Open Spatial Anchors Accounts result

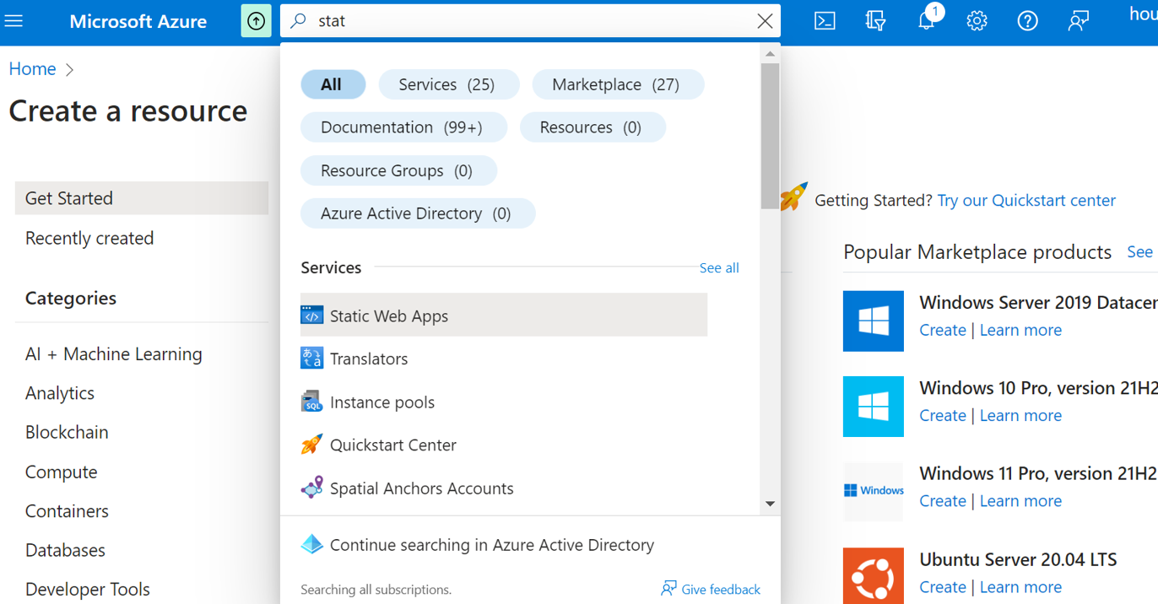tap(421, 488)
